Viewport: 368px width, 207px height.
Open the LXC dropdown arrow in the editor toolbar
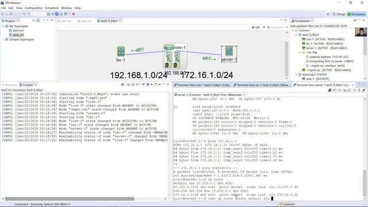(x=264, y=27)
